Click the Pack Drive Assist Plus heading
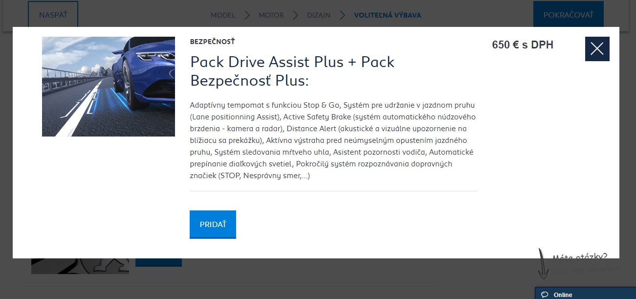Viewport: 636px width, 299px height. point(292,71)
